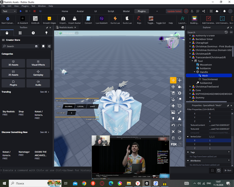Switch to the Home ribbon tab
234x187 pixels.
[x=65, y=11]
